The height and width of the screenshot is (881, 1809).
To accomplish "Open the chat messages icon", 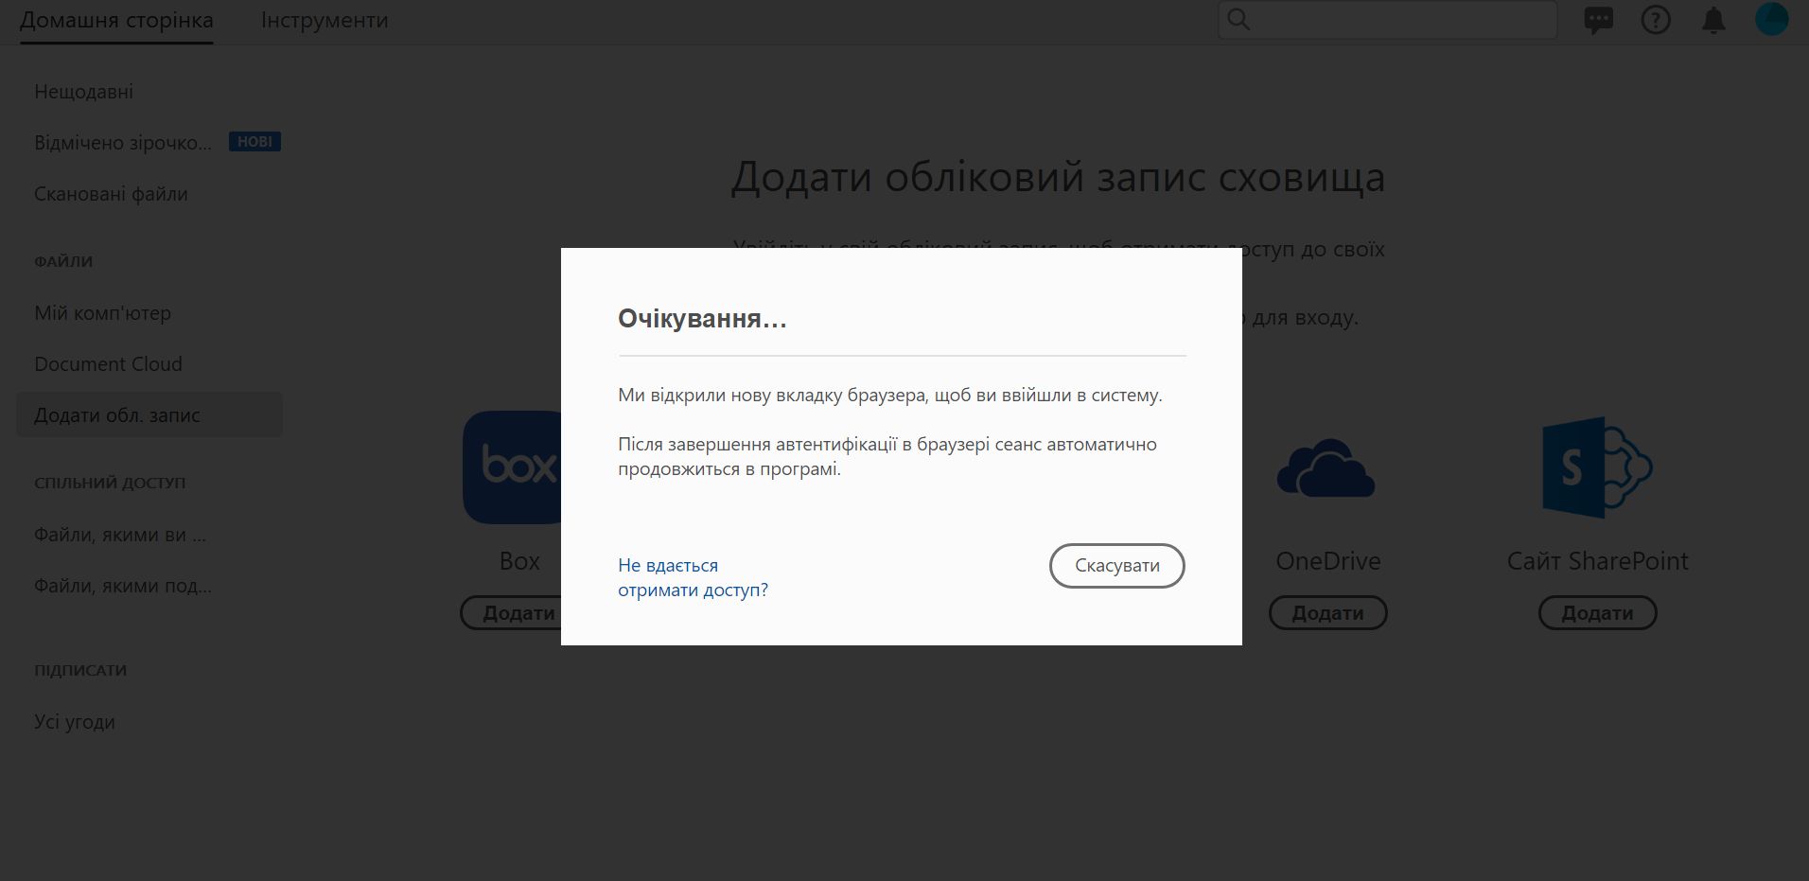I will (1599, 20).
